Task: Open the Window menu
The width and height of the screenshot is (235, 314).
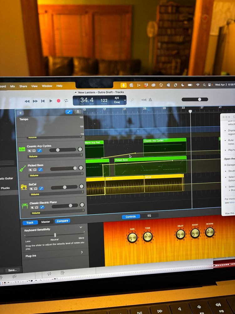Action: (47, 86)
